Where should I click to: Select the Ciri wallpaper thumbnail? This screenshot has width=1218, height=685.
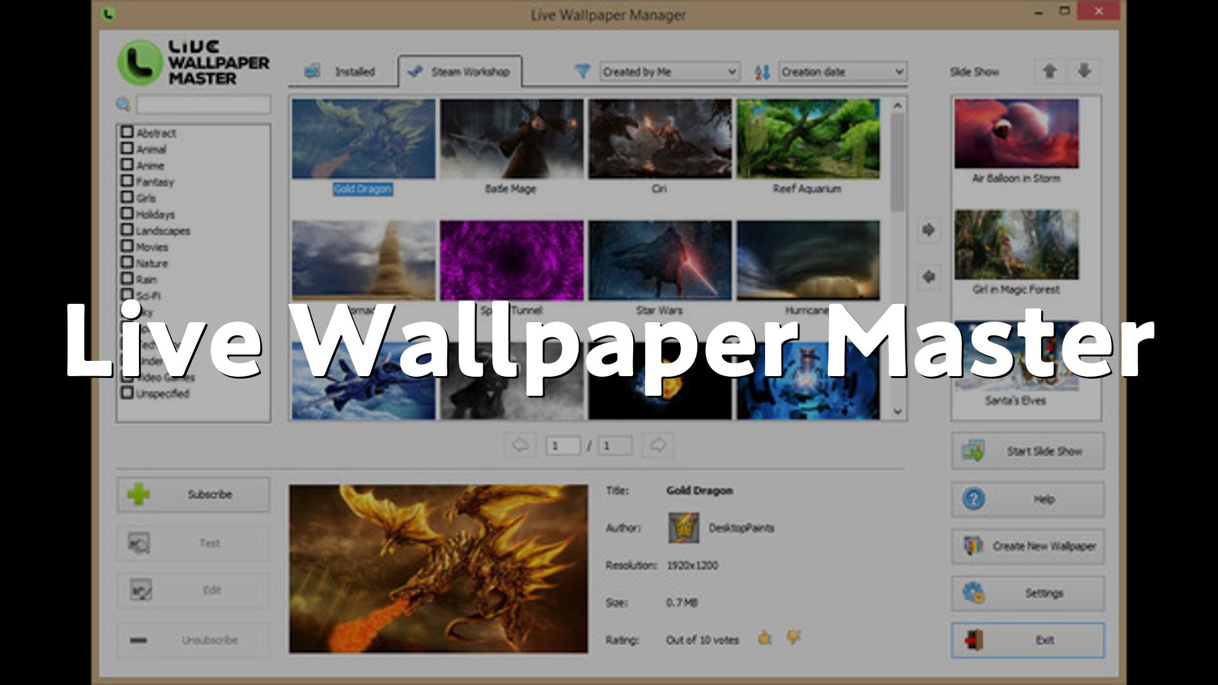click(x=660, y=139)
